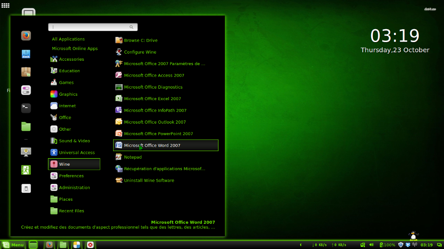Launch Terminal from the favorites sidebar
The height and width of the screenshot is (249, 444).
[26, 108]
